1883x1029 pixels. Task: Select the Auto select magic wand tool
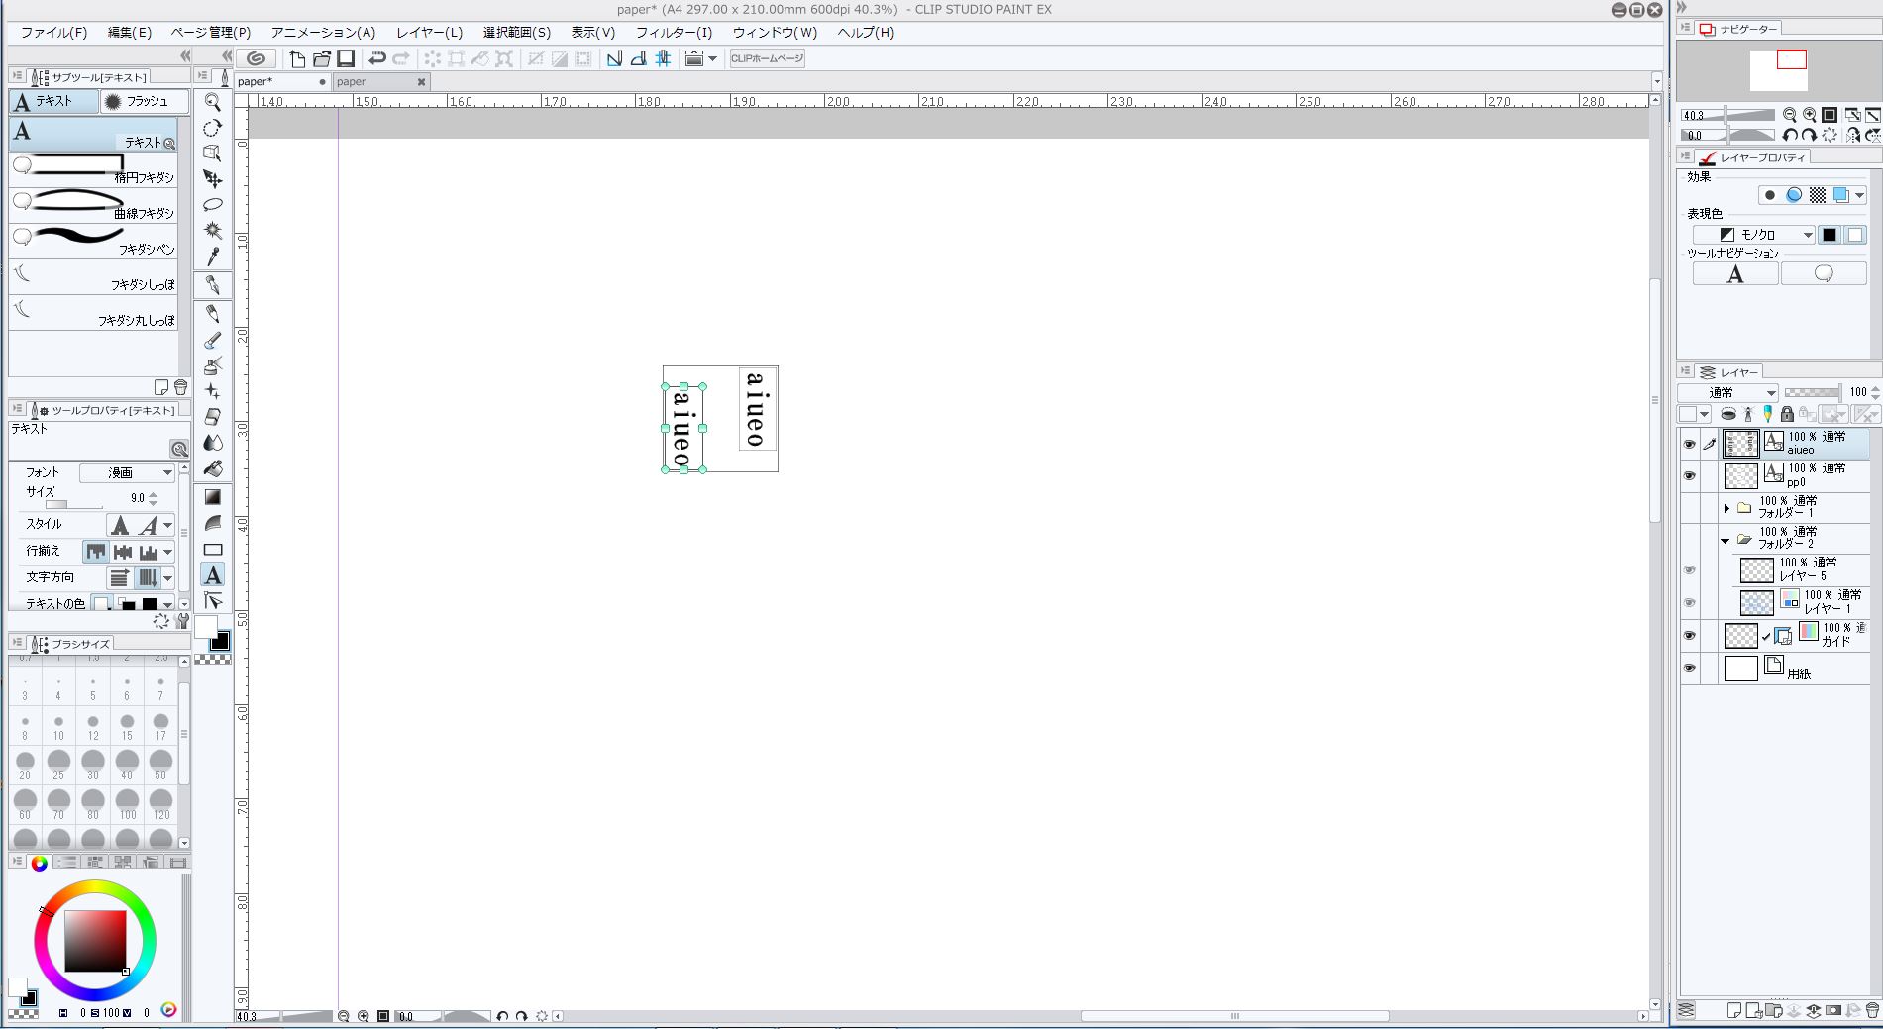coord(212,231)
